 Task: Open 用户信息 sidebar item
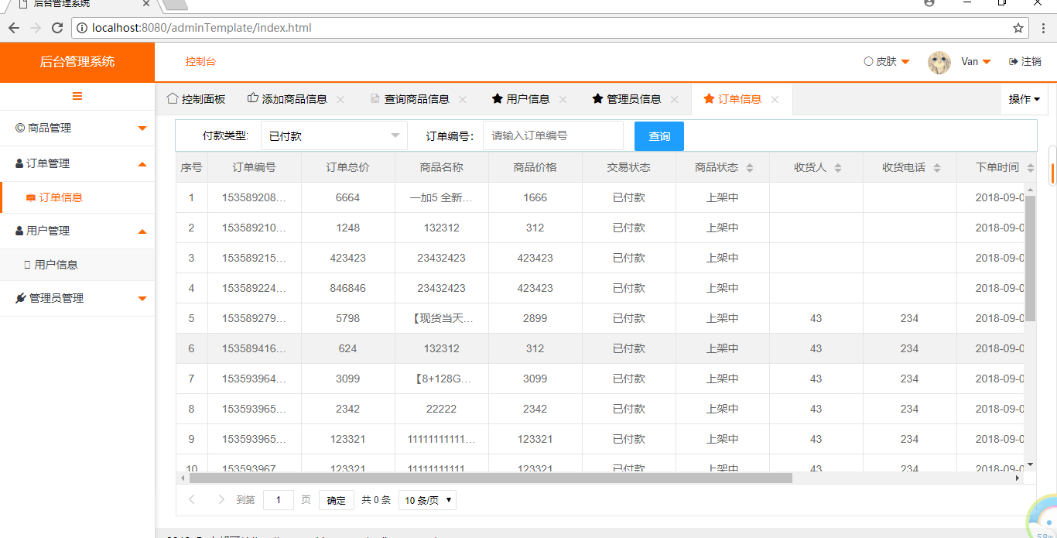click(x=77, y=265)
